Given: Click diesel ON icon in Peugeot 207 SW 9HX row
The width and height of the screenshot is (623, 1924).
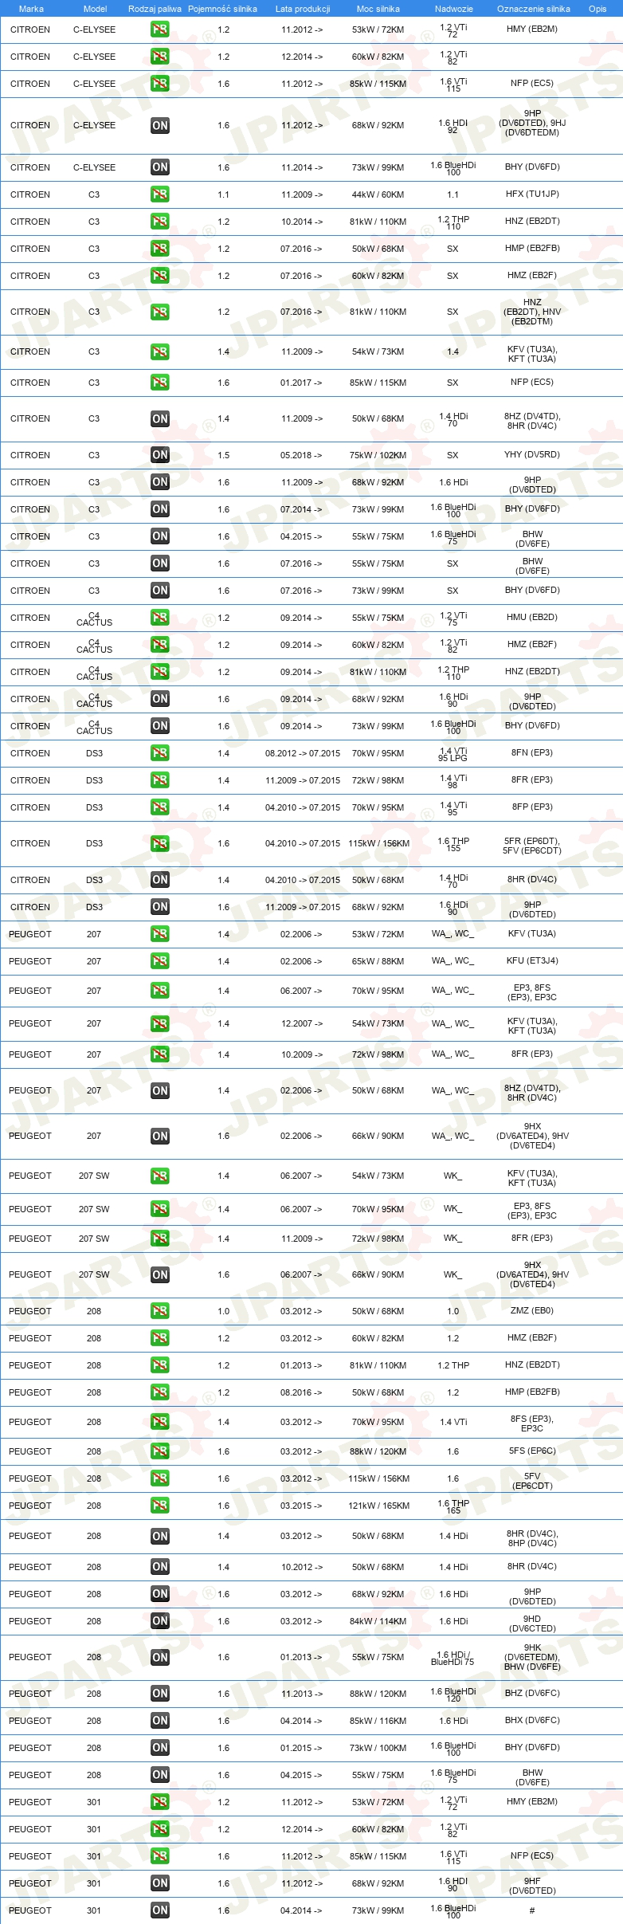Looking at the screenshot, I should tap(160, 1274).
